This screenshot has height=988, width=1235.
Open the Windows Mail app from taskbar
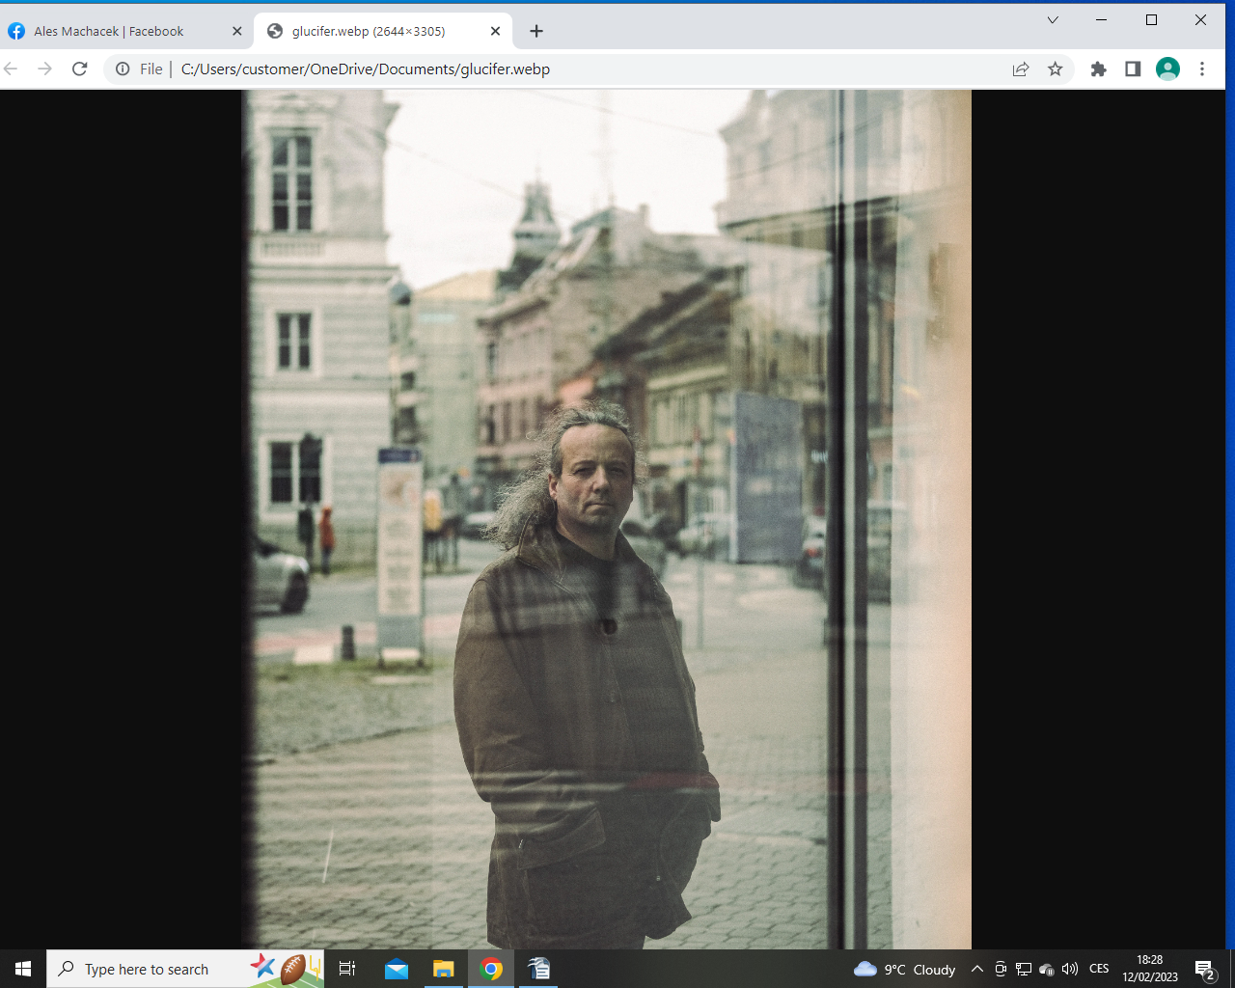point(397,969)
